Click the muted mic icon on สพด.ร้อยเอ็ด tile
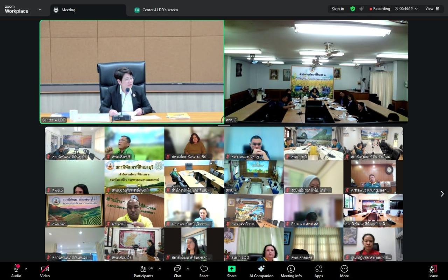The image size is (448, 280). (x=108, y=258)
